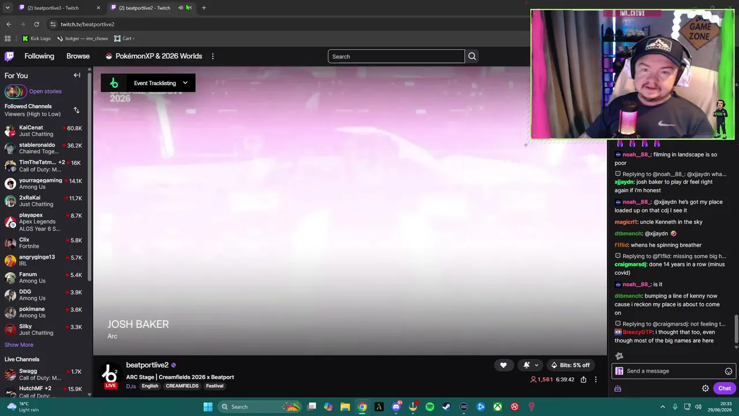Click the Twitch home logo
This screenshot has width=739, height=416.
[x=9, y=56]
